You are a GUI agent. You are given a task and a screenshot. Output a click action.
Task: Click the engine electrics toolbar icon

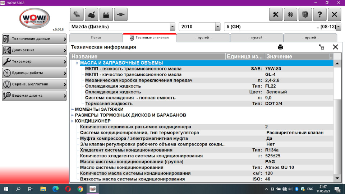coord(92,14)
